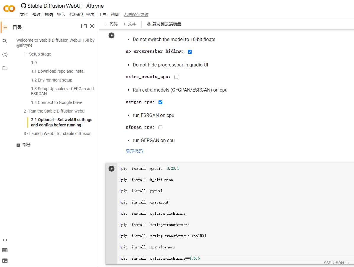354x267 pixels.
Task: Go to 3 - Launch WebUI for stable diffusion
Action: point(58,134)
